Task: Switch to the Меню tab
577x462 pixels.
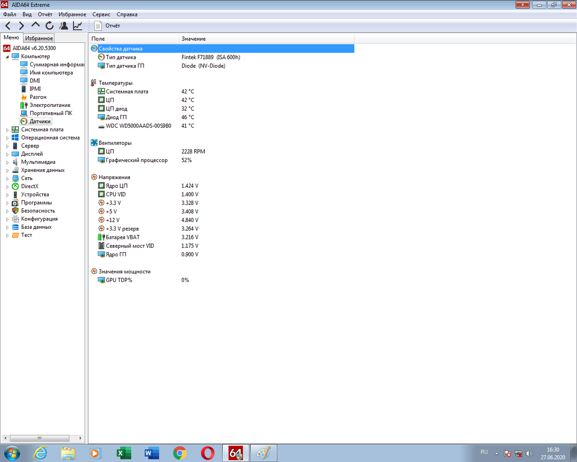Action: tap(11, 38)
